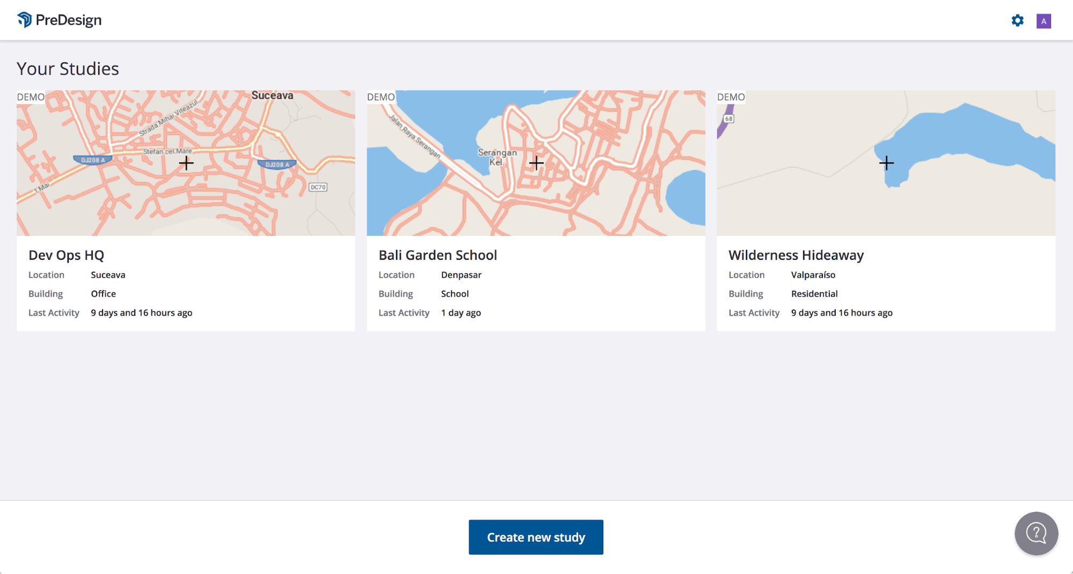Viewport: 1073px width, 574px height.
Task: Open the help chat bubble icon
Action: [1036, 533]
